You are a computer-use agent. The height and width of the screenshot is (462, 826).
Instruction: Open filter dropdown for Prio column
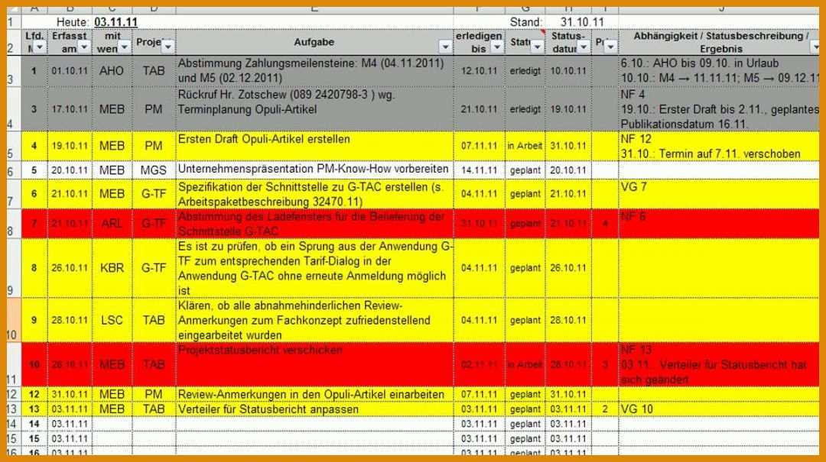(x=610, y=47)
